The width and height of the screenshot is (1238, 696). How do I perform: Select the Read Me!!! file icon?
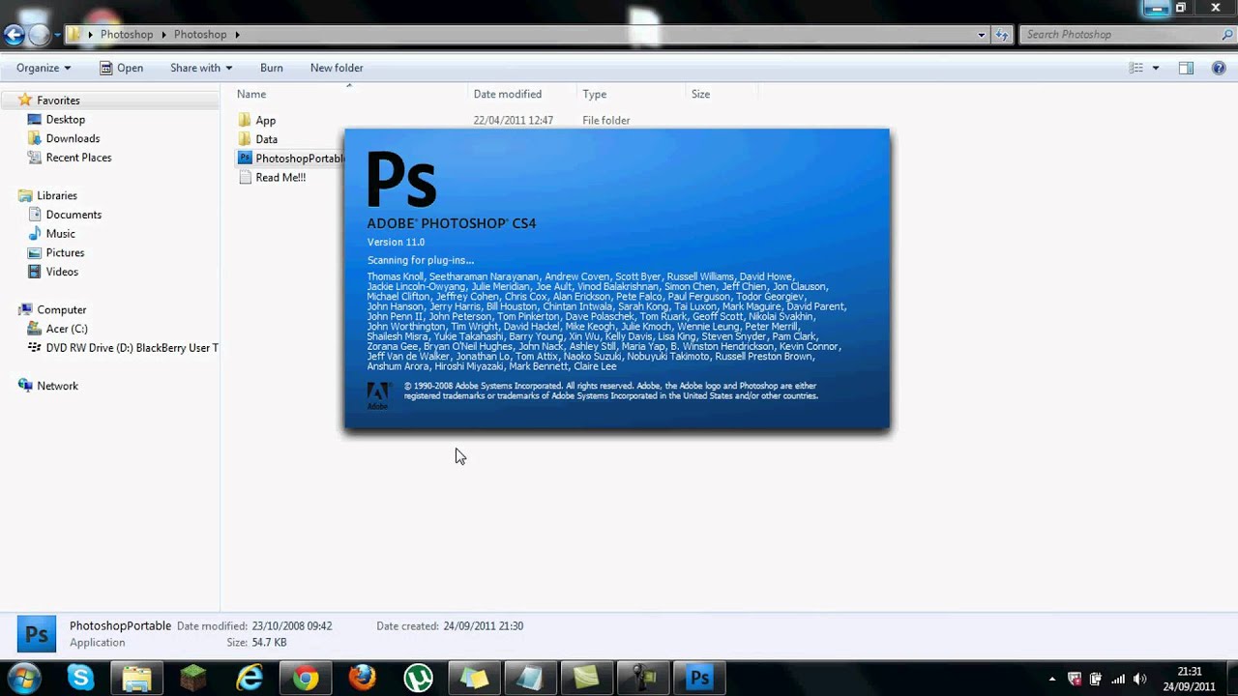click(x=245, y=177)
